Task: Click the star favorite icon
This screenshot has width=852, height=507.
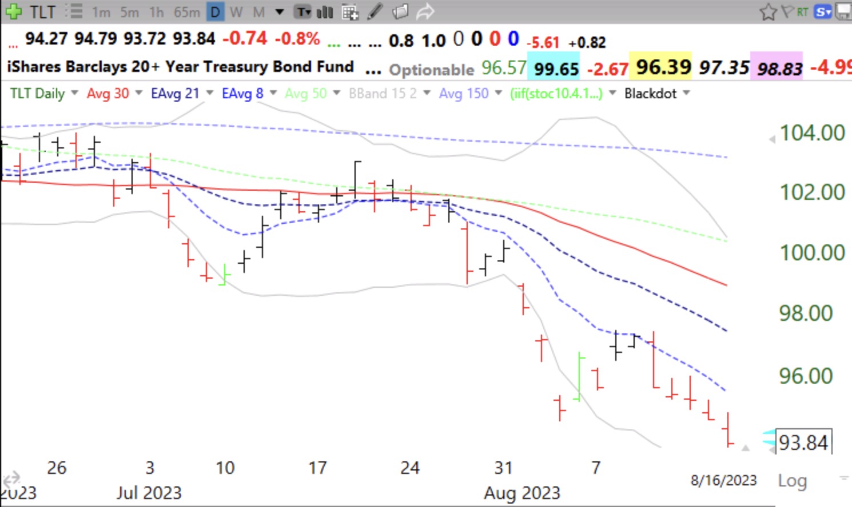Action: 768,12
